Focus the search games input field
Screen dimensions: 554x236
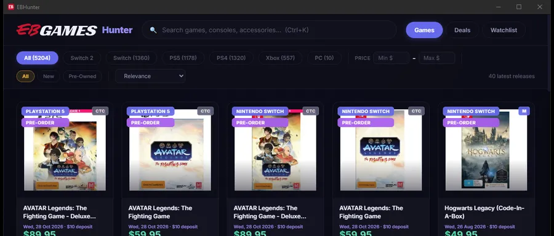tap(269, 30)
